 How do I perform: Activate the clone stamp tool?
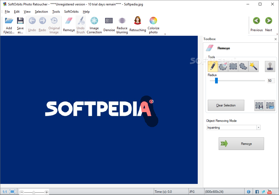tap(270, 66)
